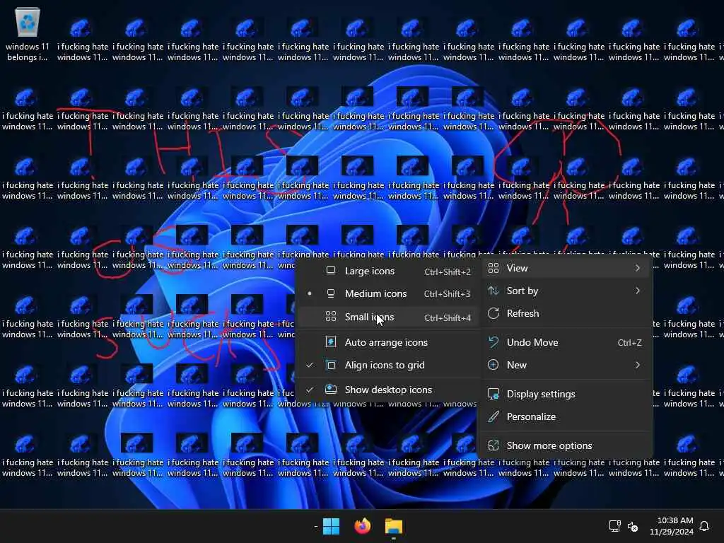Choose Show more options
The width and height of the screenshot is (724, 543).
pyautogui.click(x=566, y=445)
